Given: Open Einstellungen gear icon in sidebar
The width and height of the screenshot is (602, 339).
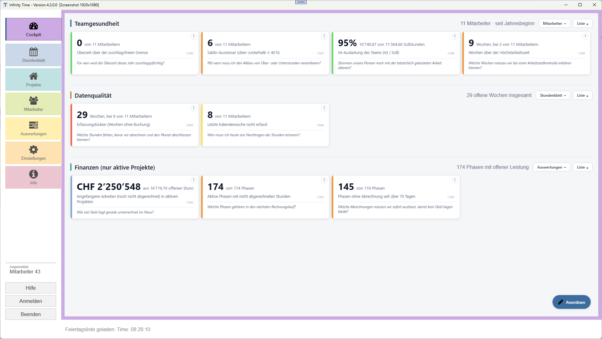Looking at the screenshot, I should [34, 150].
